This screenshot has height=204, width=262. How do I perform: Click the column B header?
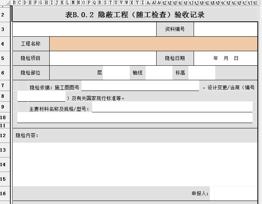(14, 3)
